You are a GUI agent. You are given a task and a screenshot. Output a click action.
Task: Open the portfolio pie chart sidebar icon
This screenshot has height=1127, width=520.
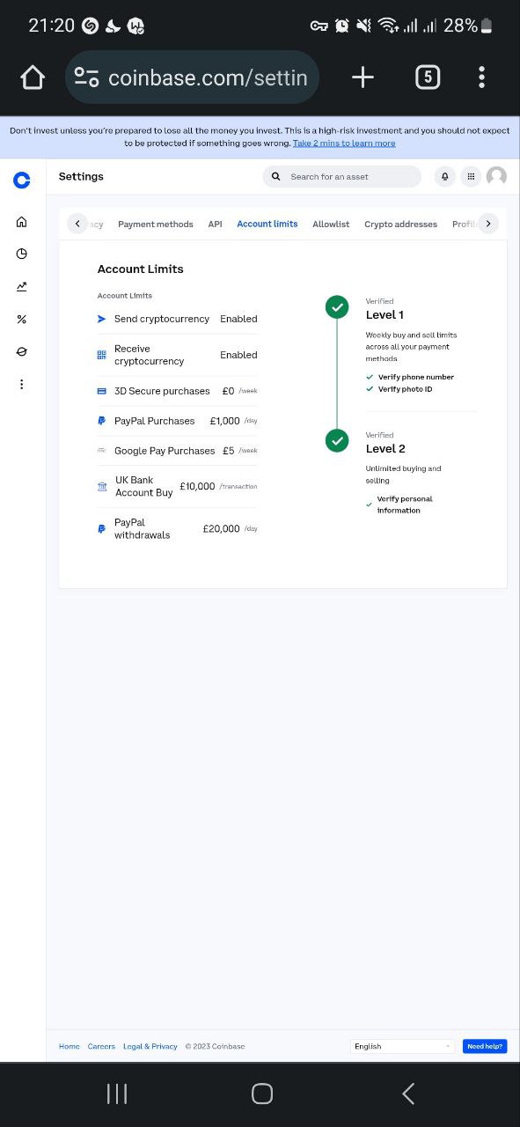[22, 254]
